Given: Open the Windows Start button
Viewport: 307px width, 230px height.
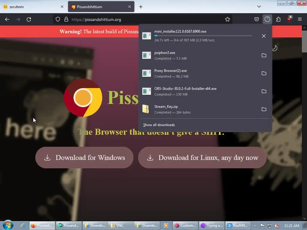Looking at the screenshot, I should [x=8, y=225].
